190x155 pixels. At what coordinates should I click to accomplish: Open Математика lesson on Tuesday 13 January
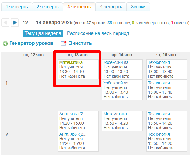(x=71, y=62)
